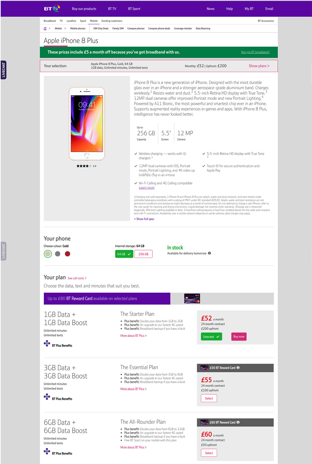Click delivery info icon next to tomorrow
The image size is (312, 464).
(x=210, y=253)
